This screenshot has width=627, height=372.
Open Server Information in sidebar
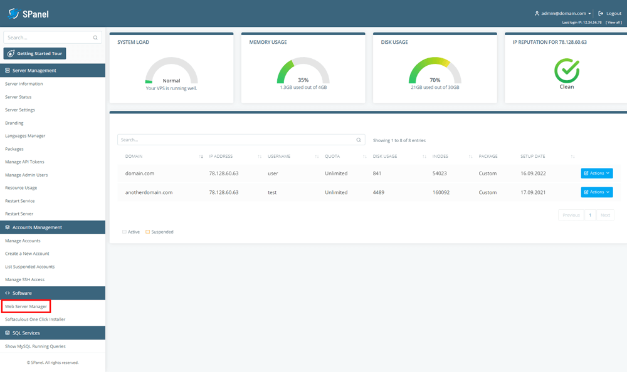pyautogui.click(x=24, y=84)
